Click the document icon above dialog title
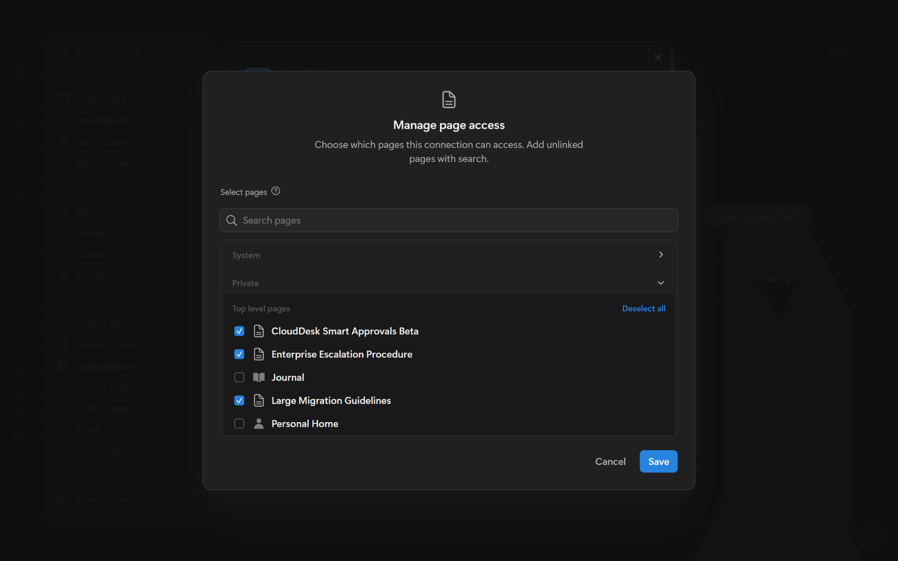898x561 pixels. pos(449,99)
